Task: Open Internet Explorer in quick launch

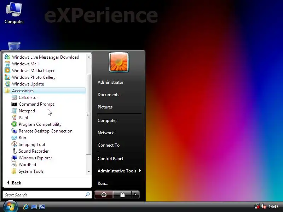Action: (25, 207)
